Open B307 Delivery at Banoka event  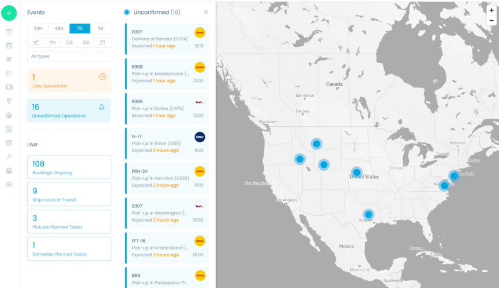pyautogui.click(x=167, y=39)
